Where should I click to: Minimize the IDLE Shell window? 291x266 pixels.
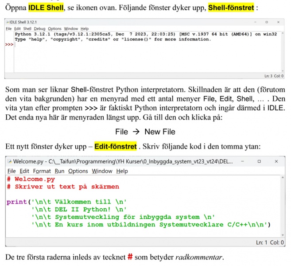[254, 22]
